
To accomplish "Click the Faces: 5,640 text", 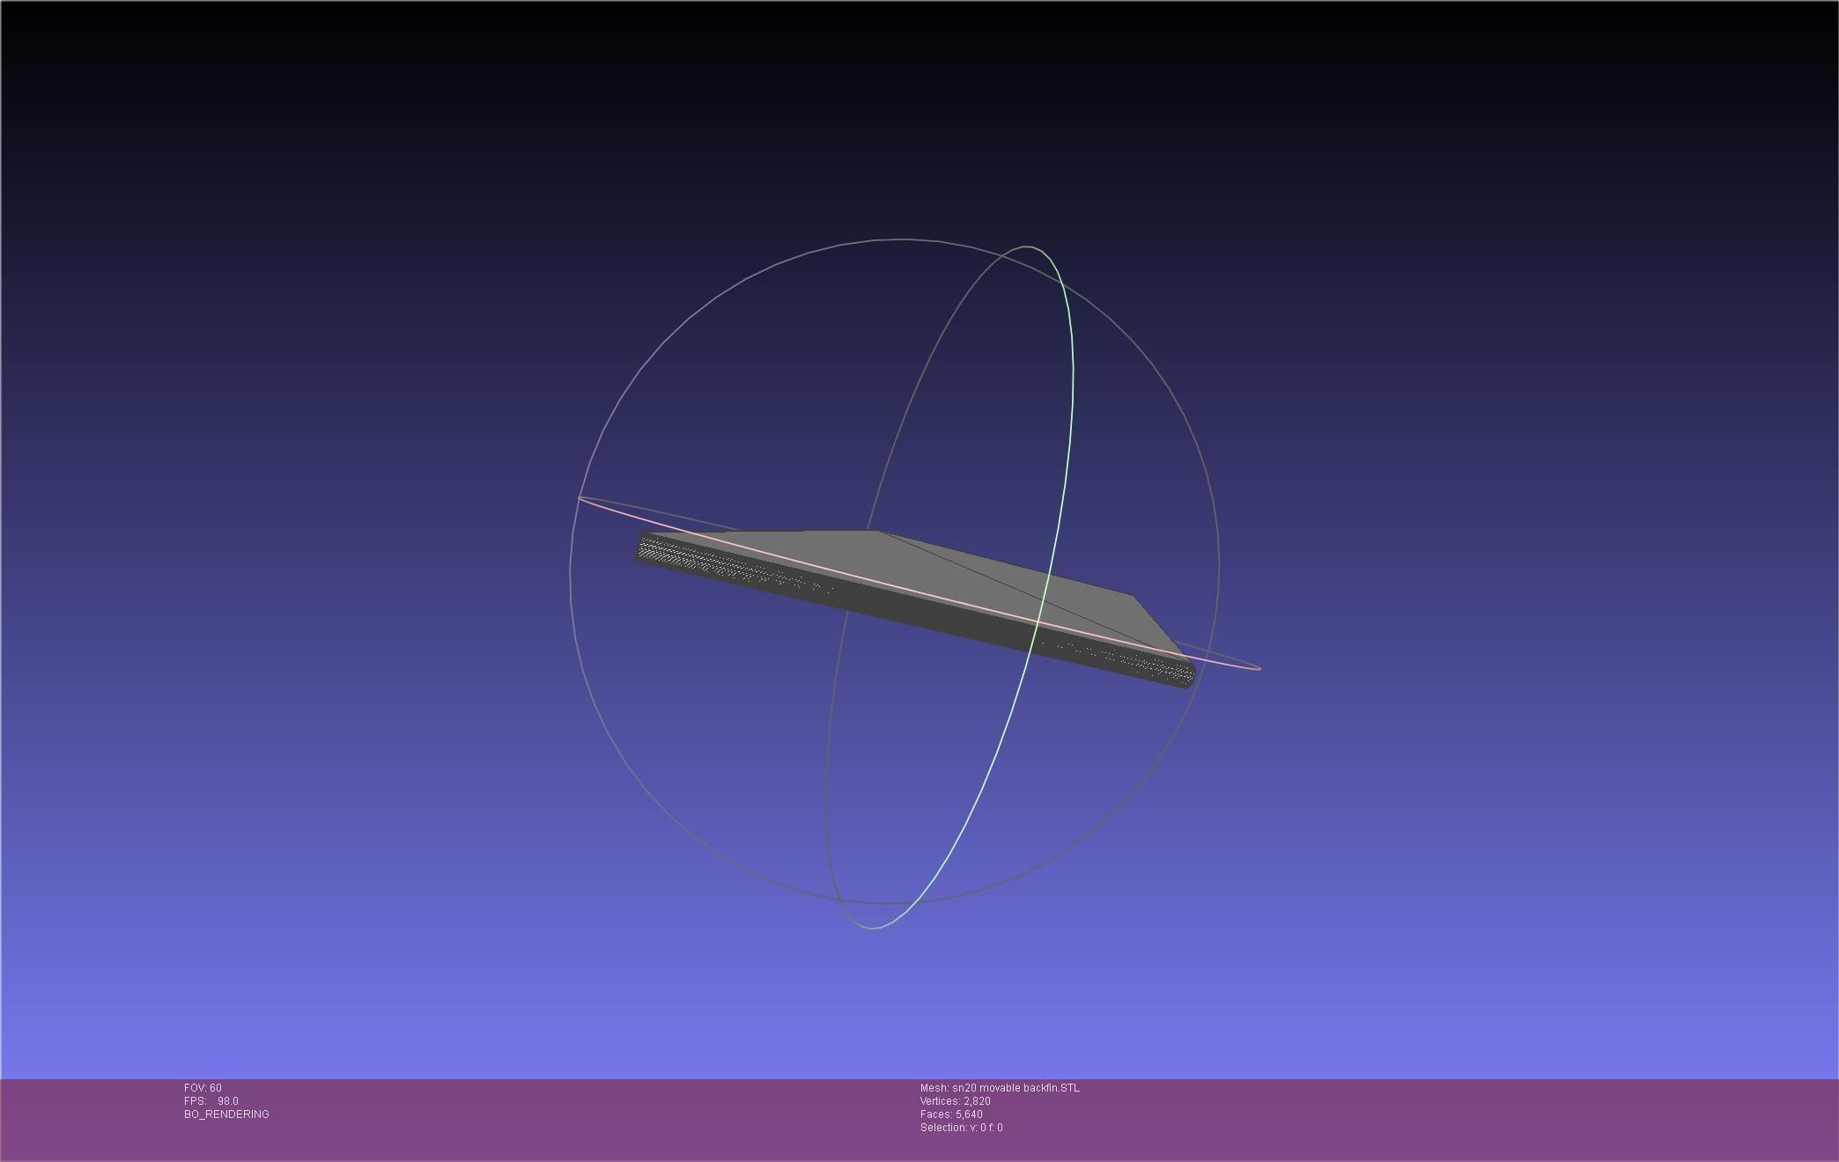I will click(951, 1114).
